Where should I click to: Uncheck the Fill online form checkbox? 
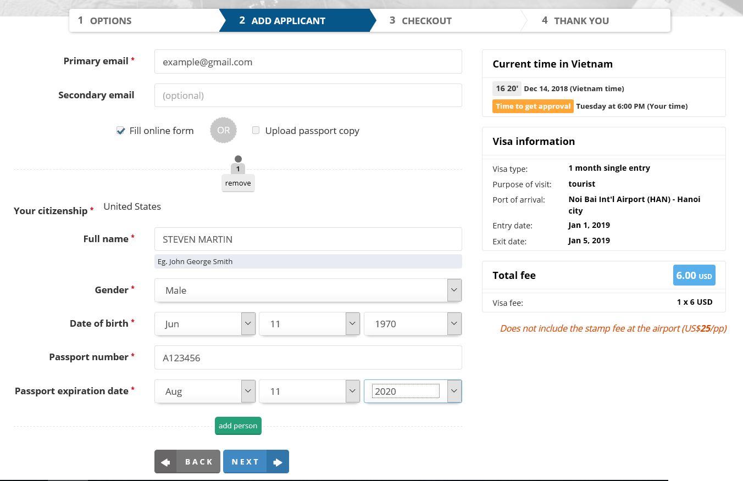(x=121, y=131)
